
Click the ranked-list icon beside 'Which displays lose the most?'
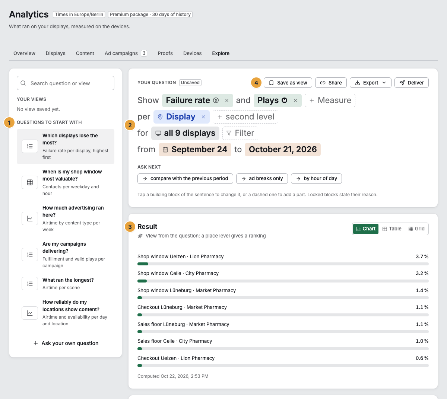(30, 146)
